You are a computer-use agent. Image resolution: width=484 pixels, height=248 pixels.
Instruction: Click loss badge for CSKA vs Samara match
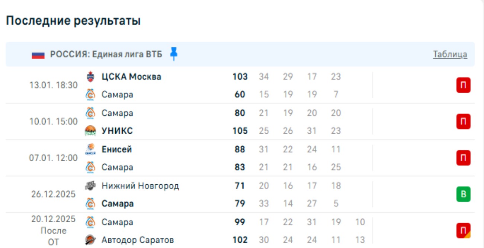(x=464, y=86)
